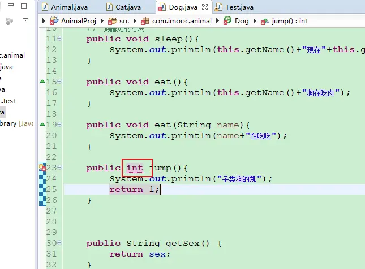
Task: Click the jump() method icon in breadcrumb
Action: pyautogui.click(x=265, y=20)
